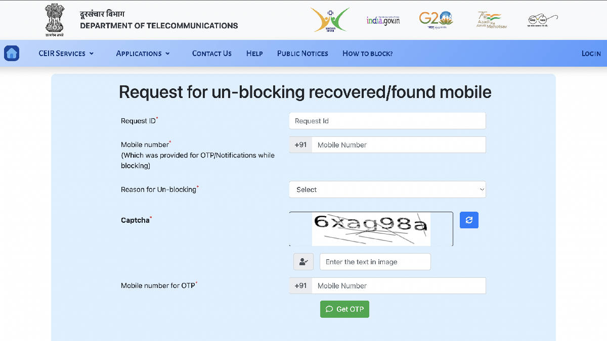Screen dimensions: 607x341
Task: Click the G20 logo in header
Action: tap(436, 20)
